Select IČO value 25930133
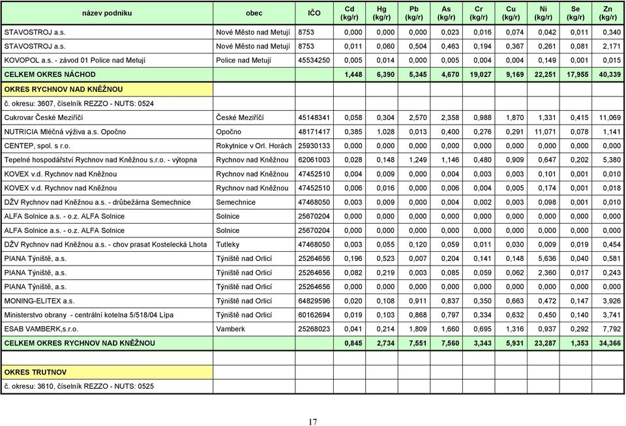The height and width of the screenshot is (426, 626). click(x=314, y=145)
